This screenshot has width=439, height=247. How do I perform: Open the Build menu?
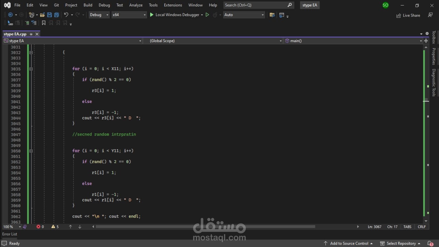[x=88, y=5]
